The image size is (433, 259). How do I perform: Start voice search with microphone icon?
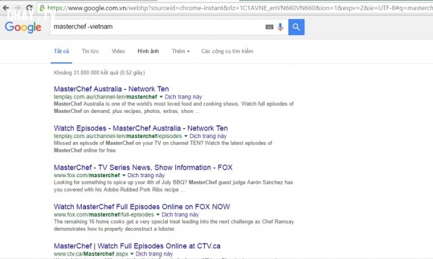click(x=280, y=27)
